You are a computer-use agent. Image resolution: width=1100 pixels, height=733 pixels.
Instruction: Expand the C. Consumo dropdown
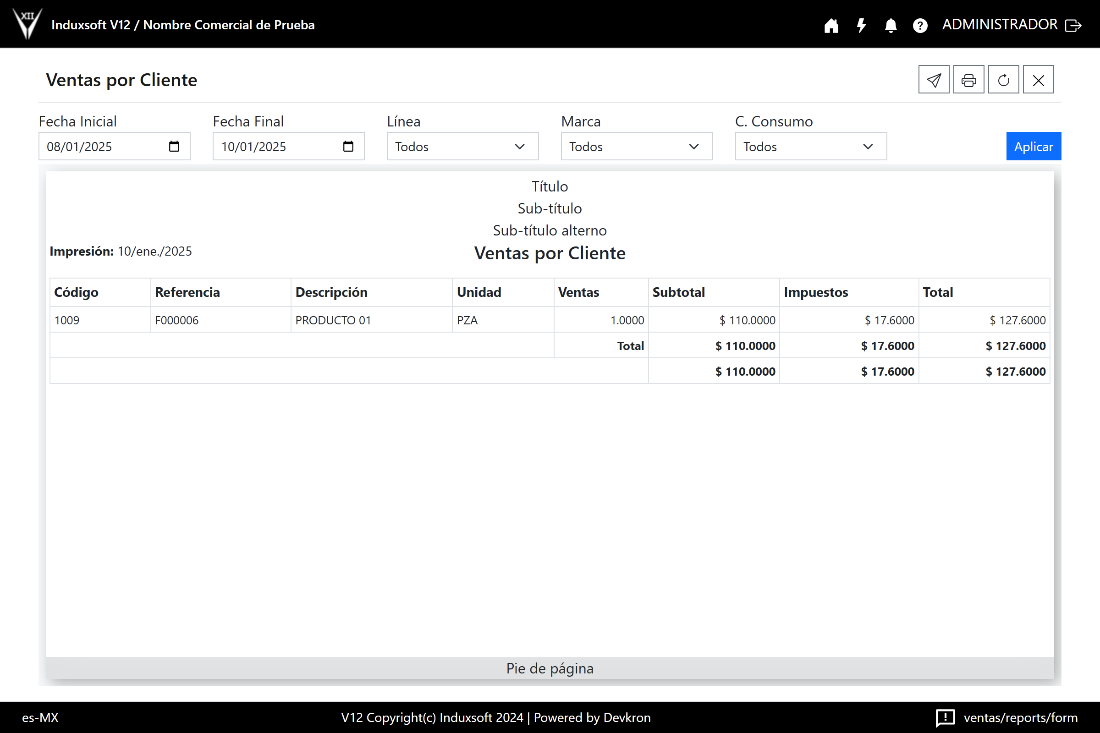(x=810, y=146)
